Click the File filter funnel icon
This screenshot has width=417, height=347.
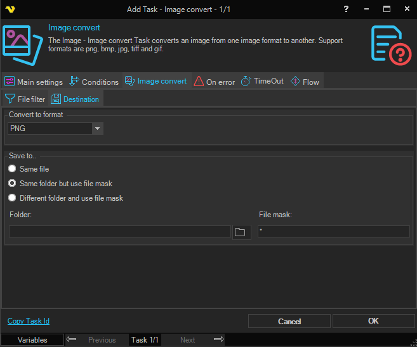(x=10, y=99)
